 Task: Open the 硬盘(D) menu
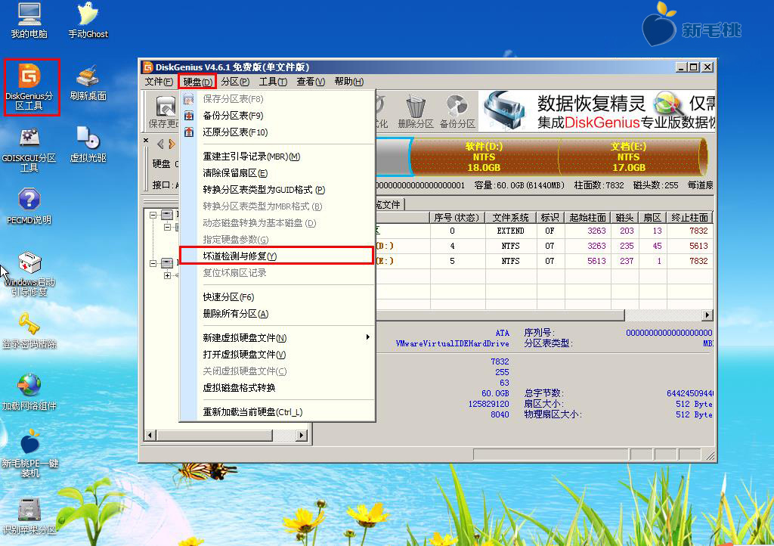coord(197,82)
